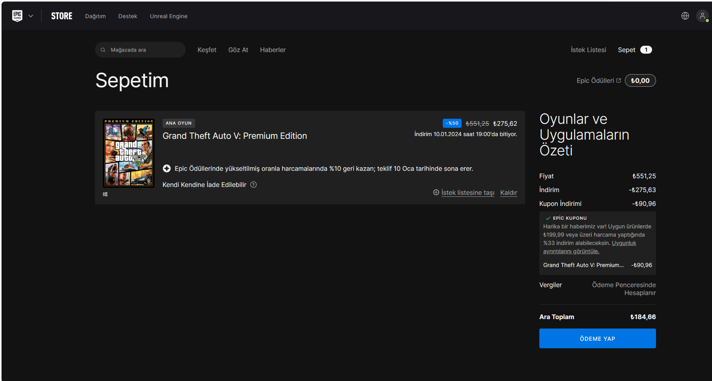This screenshot has height=381, width=712.
Task: Click the Vergiler row label
Action: point(550,285)
